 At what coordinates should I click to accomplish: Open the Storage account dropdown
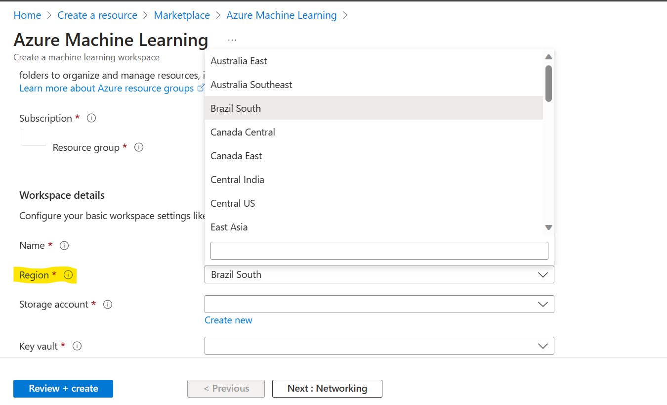tap(379, 304)
